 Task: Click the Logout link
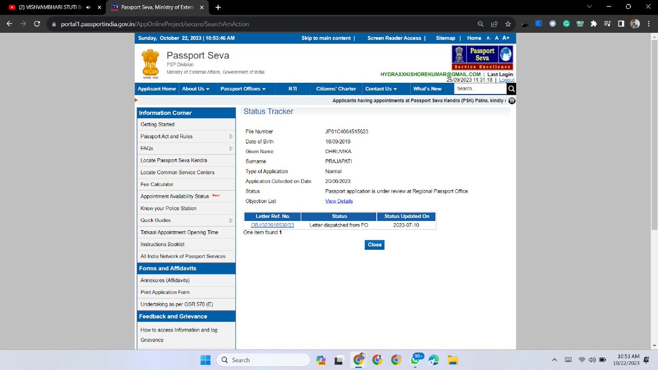coord(507,80)
